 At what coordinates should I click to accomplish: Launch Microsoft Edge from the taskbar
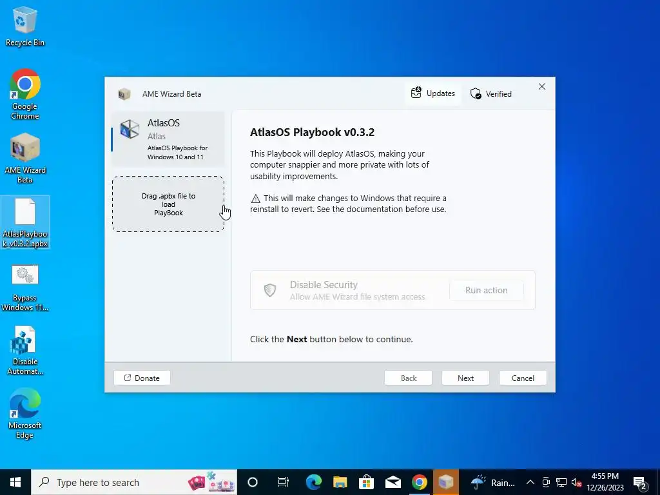click(314, 482)
